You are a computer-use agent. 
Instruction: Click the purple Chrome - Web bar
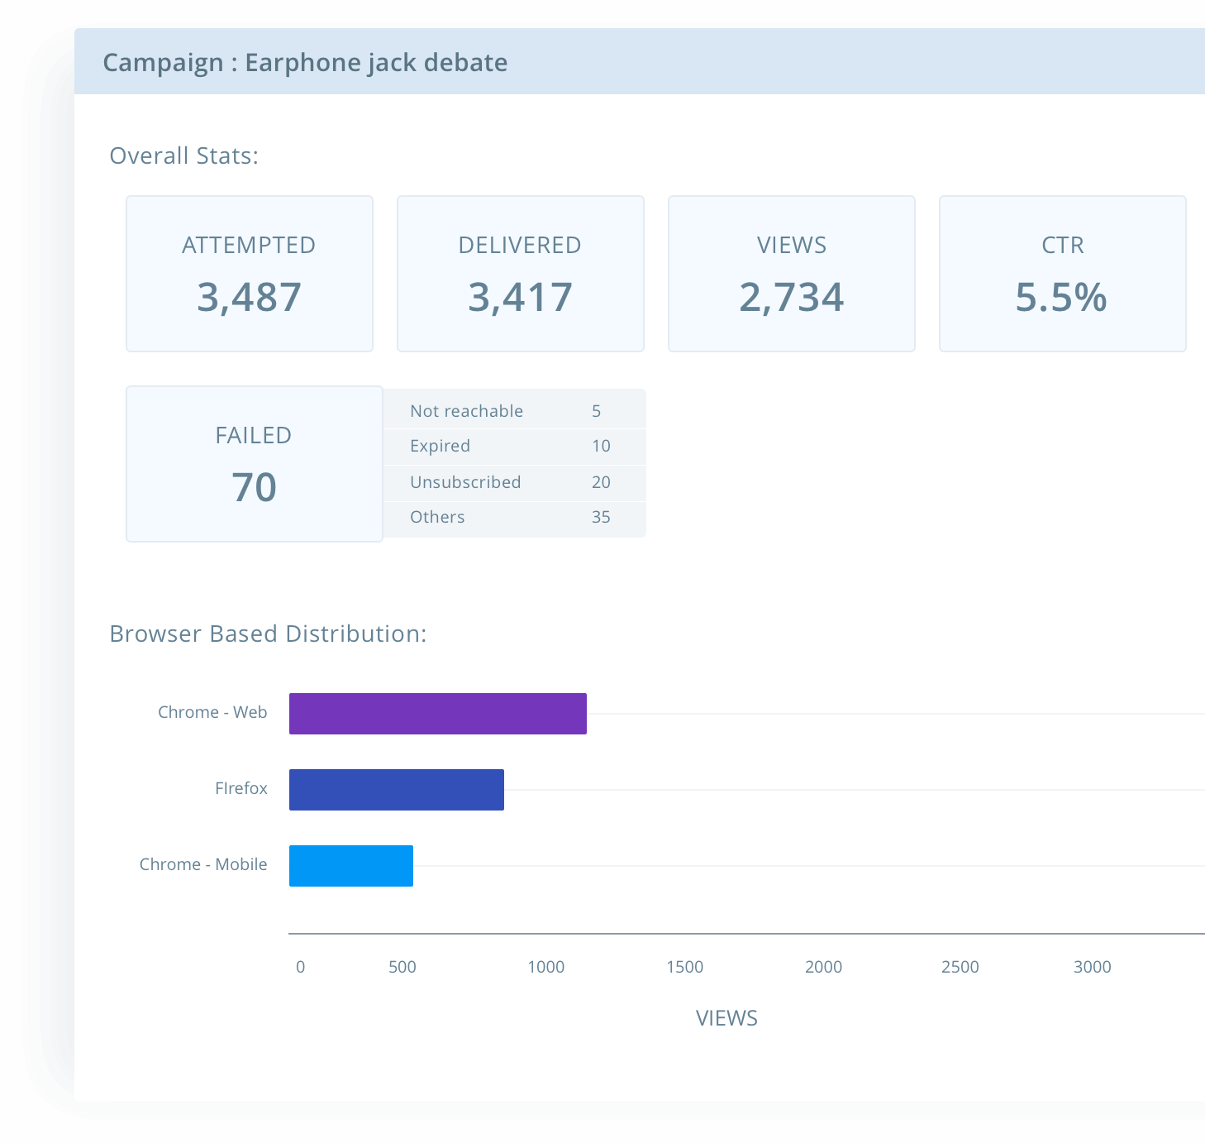437,714
